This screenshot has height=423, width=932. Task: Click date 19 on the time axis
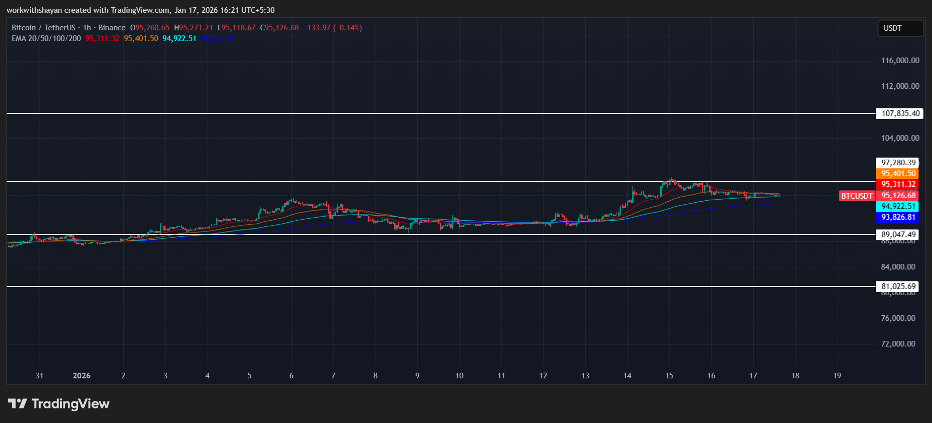837,376
